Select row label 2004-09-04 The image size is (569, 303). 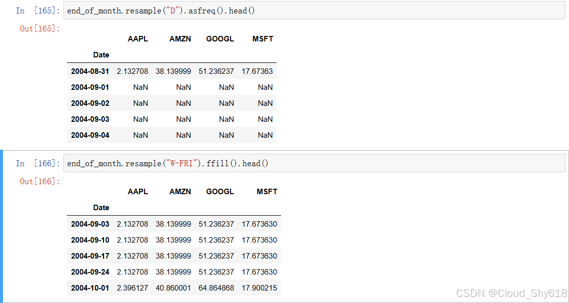90,135
